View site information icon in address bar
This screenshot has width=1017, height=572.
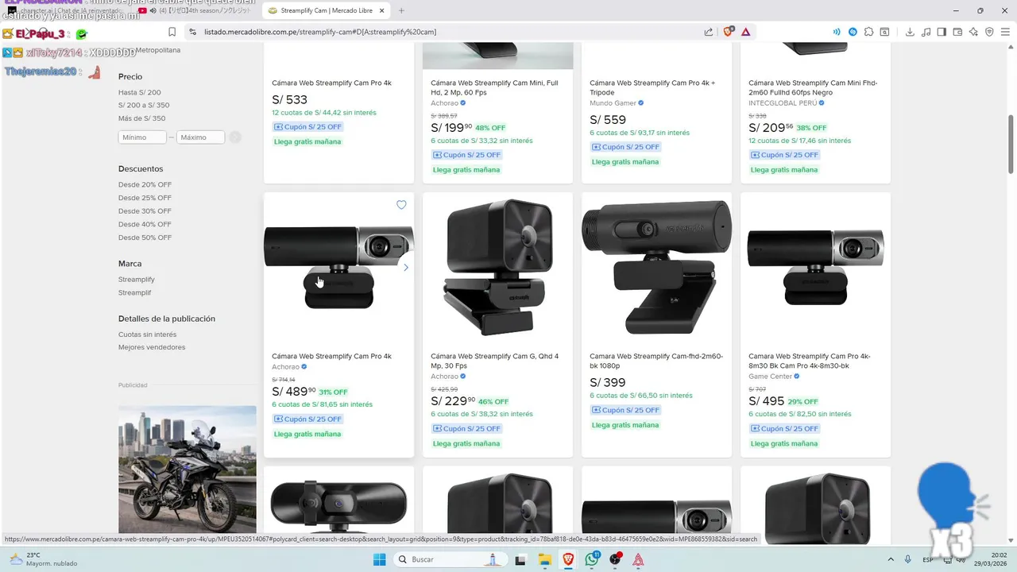[x=192, y=32]
